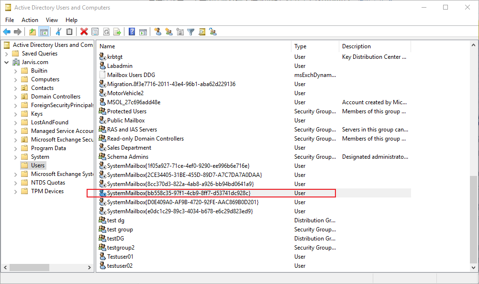Sort by the Name column header
The width and height of the screenshot is (479, 284).
195,46
